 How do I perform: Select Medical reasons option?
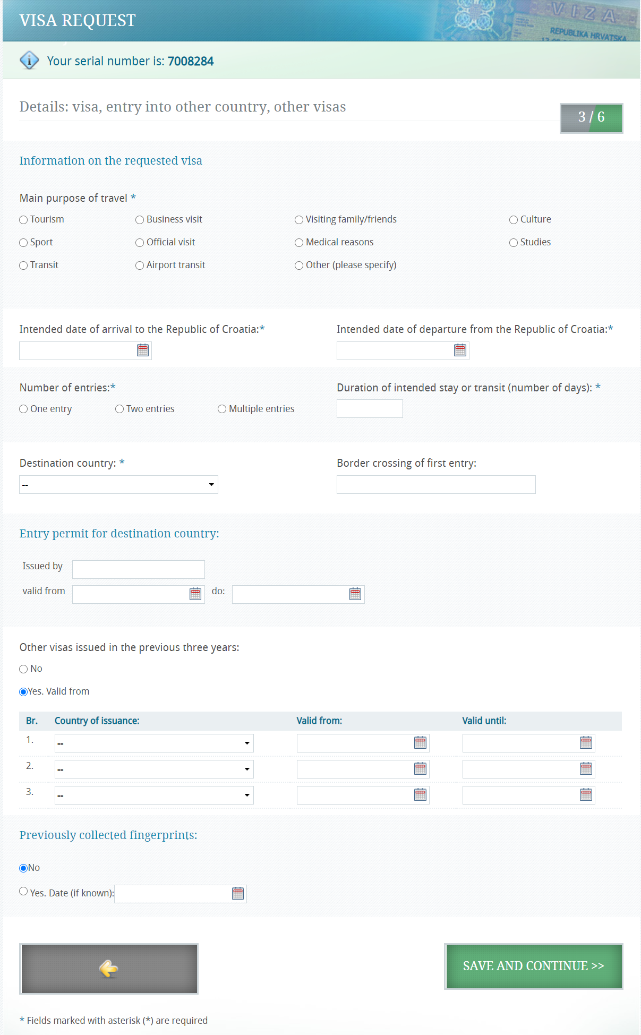(299, 243)
